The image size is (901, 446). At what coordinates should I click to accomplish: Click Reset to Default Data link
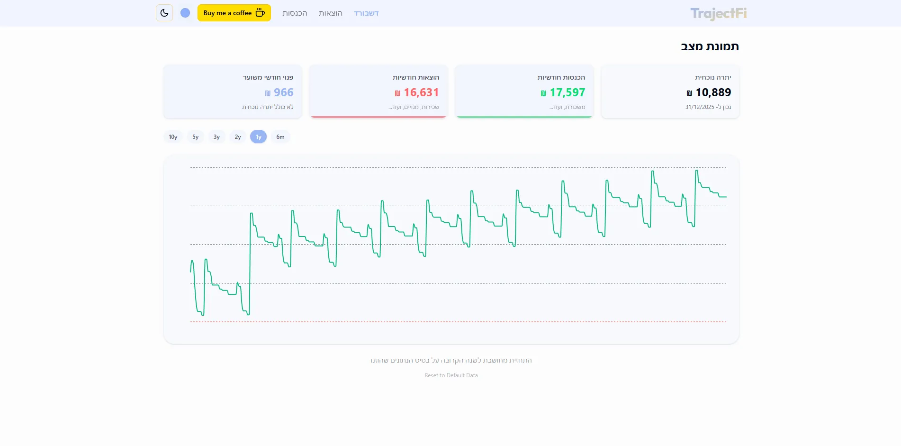pos(451,375)
